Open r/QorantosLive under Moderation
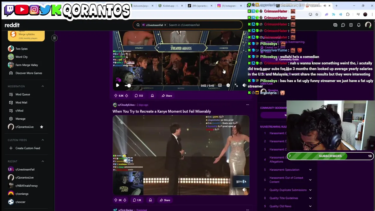375x211 pixels. [x=24, y=127]
